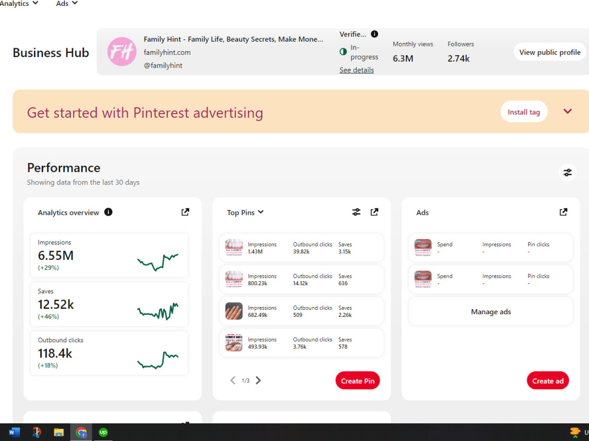Click the Verified merchant info icon

click(x=375, y=34)
